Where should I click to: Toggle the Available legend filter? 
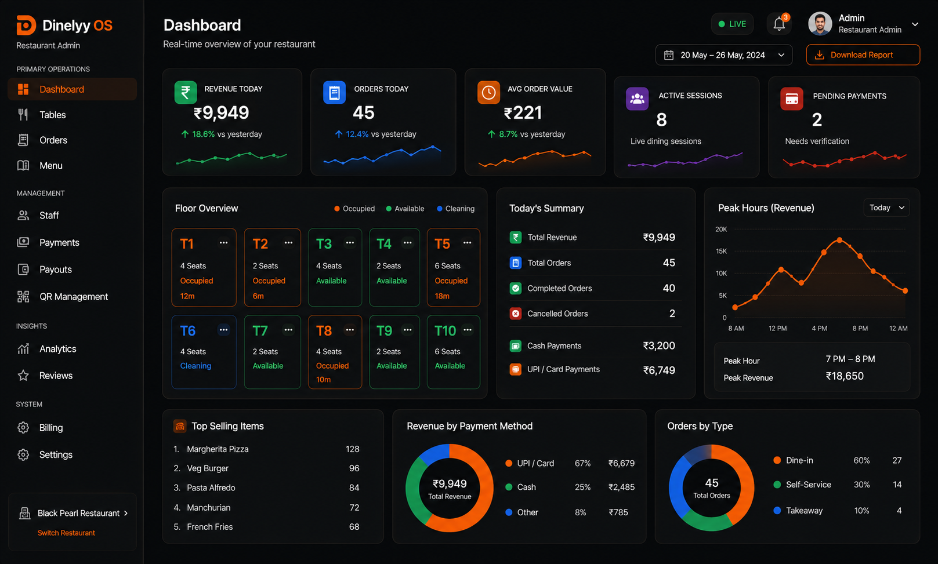(405, 209)
